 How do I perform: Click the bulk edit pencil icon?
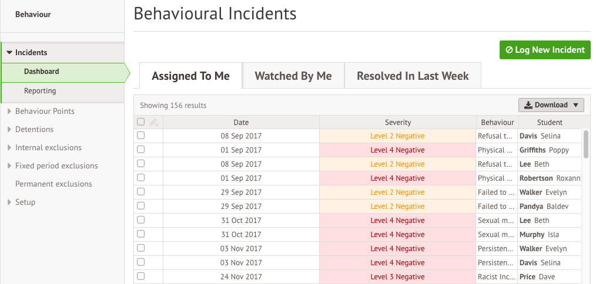(x=153, y=122)
